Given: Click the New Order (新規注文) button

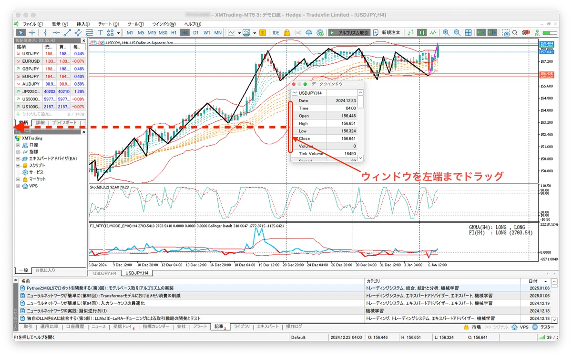Looking at the screenshot, I should pyautogui.click(x=387, y=32).
